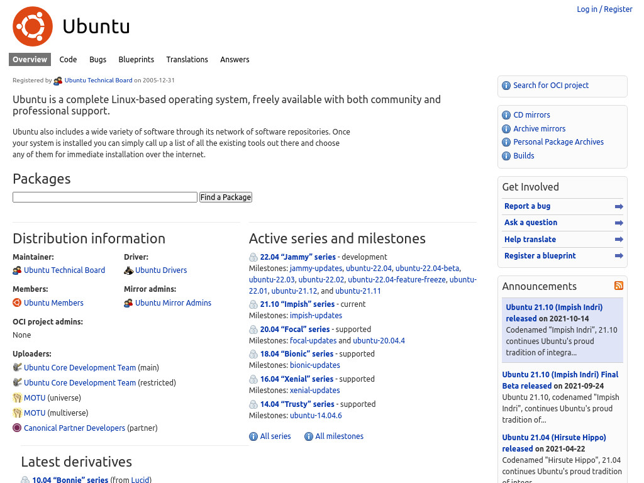Click the series icon beside 16.04 Xenial

tap(253, 379)
